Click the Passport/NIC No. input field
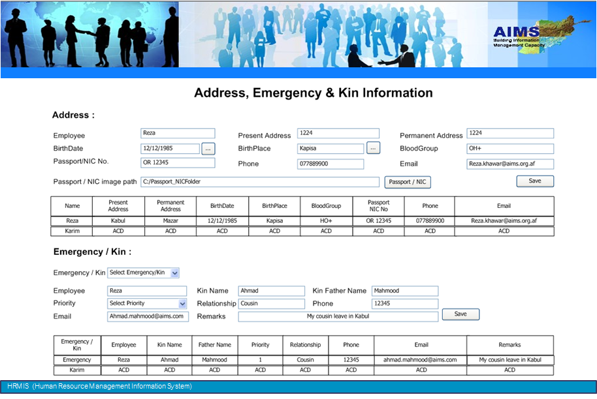Viewport: 597px width, 399px height. [178, 163]
